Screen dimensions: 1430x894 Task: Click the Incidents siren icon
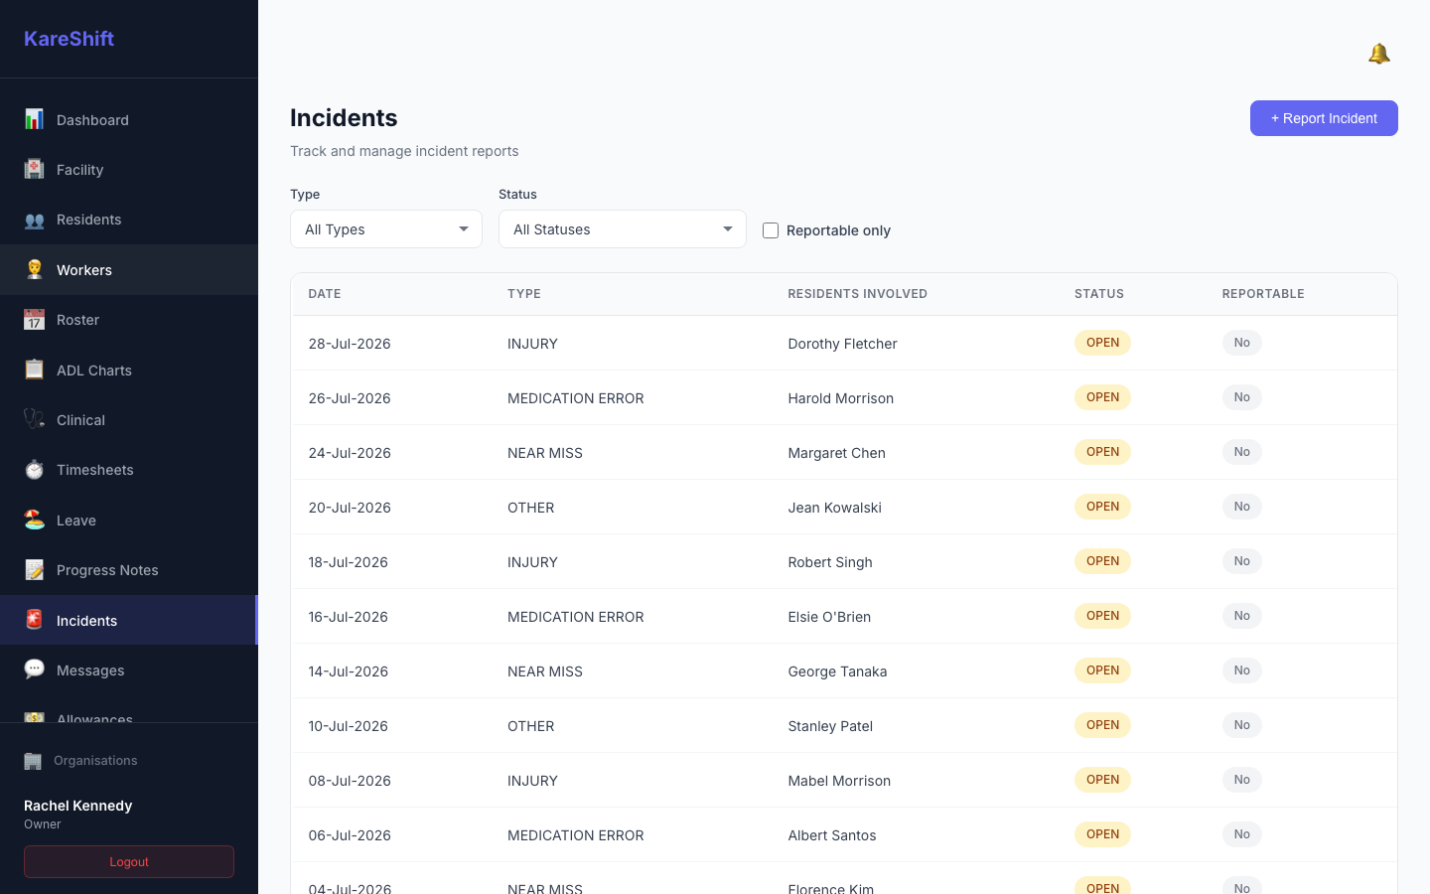point(34,620)
